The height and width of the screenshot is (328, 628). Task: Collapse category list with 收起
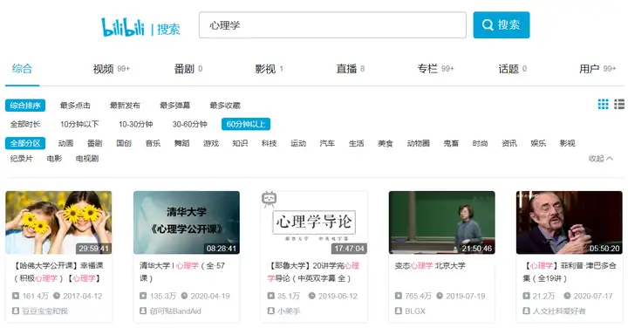coord(601,159)
